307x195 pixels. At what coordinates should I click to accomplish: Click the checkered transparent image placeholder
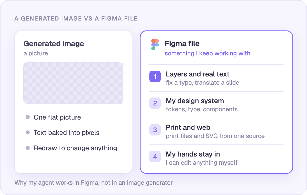73,83
